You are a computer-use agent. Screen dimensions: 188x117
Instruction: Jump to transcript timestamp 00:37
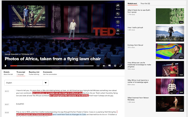pyautogui.click(x=7, y=104)
